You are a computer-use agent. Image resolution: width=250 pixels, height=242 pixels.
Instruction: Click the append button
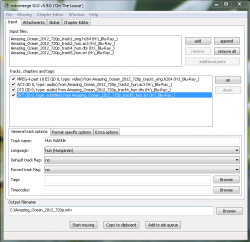(x=227, y=41)
